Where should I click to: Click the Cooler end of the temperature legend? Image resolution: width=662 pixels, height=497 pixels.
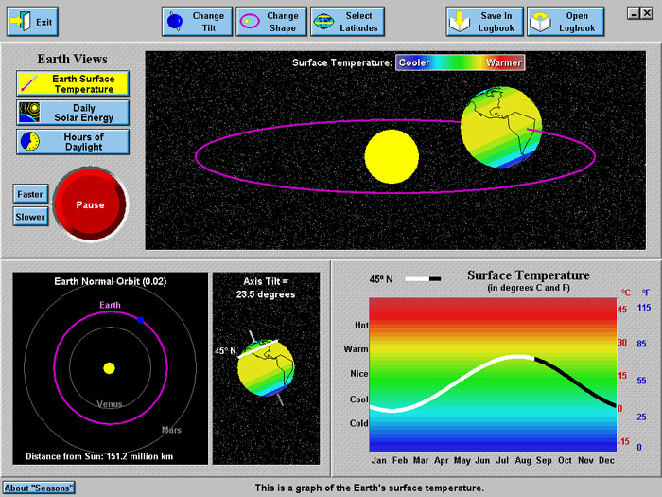(x=414, y=62)
